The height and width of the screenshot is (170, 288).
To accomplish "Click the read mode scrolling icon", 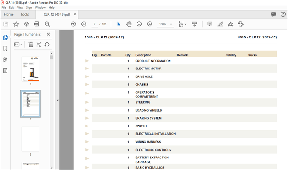I will click(195, 24).
